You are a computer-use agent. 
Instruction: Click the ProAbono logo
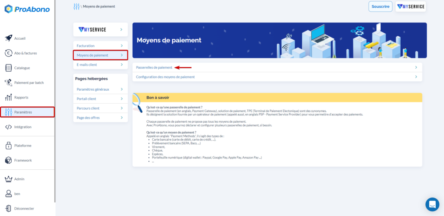tap(27, 9)
